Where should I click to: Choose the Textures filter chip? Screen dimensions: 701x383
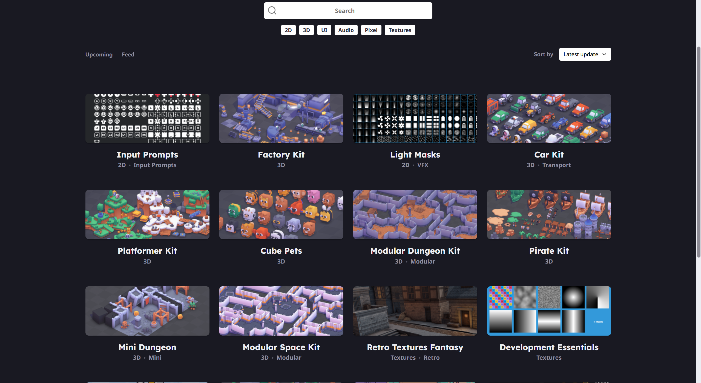tap(400, 30)
